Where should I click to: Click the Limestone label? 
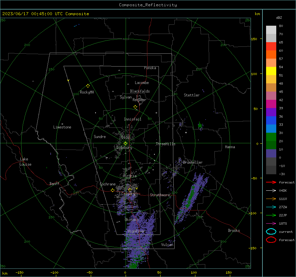(62, 127)
